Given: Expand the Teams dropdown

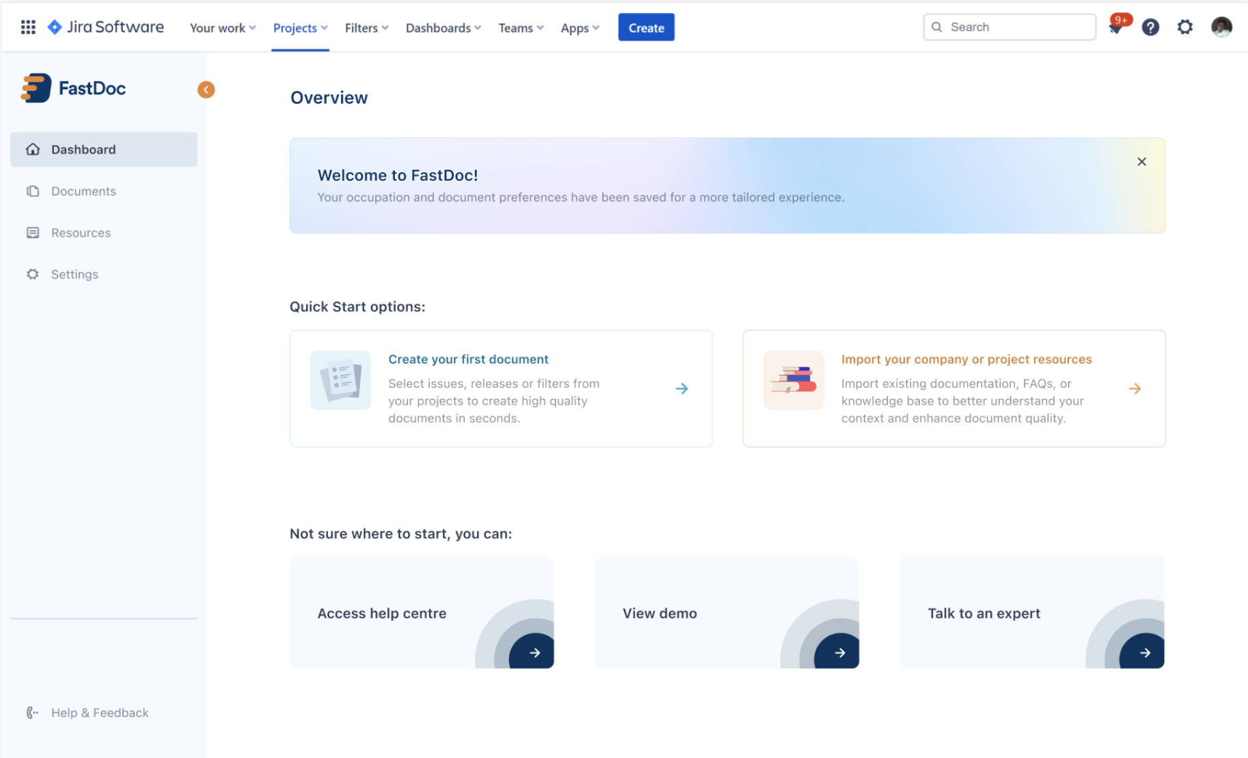Looking at the screenshot, I should coord(521,28).
